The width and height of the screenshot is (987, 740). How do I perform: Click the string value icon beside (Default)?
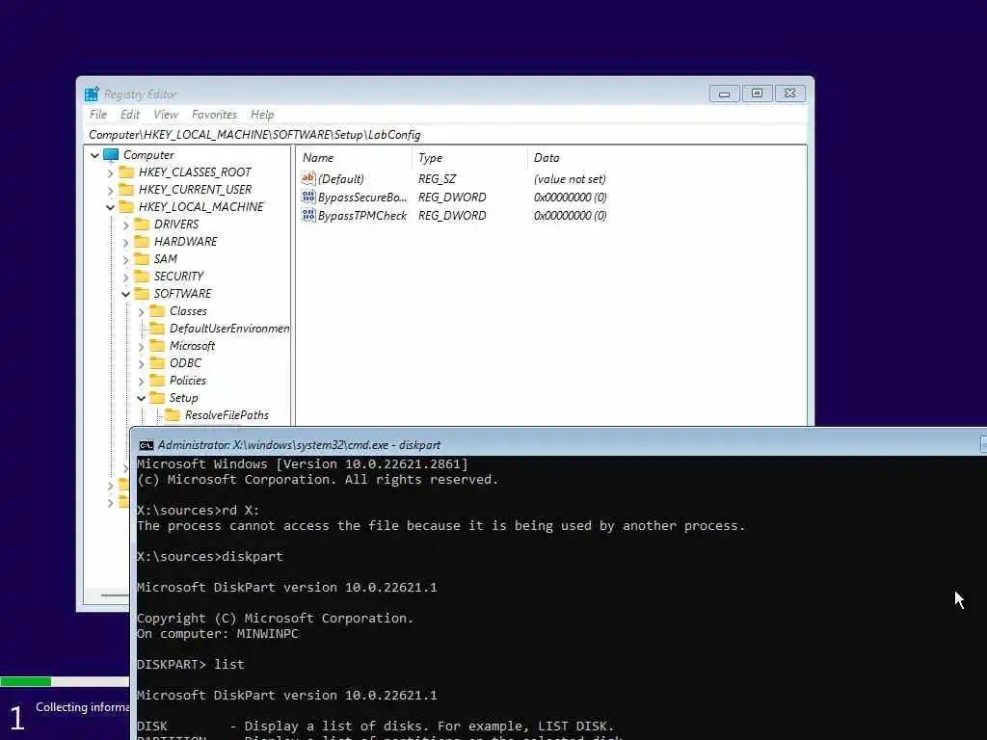[307, 178]
